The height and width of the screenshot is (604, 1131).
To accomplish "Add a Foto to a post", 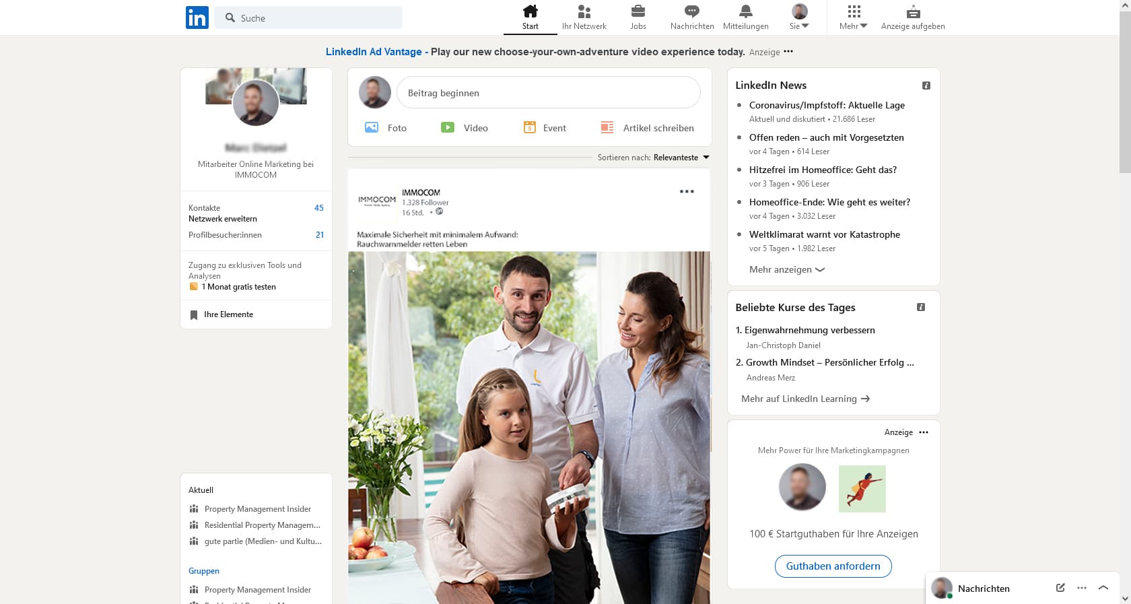I will pos(386,127).
